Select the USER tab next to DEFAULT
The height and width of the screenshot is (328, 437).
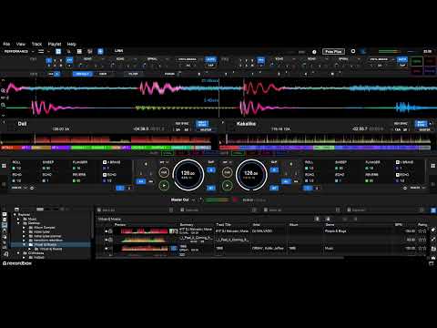pos(103,74)
